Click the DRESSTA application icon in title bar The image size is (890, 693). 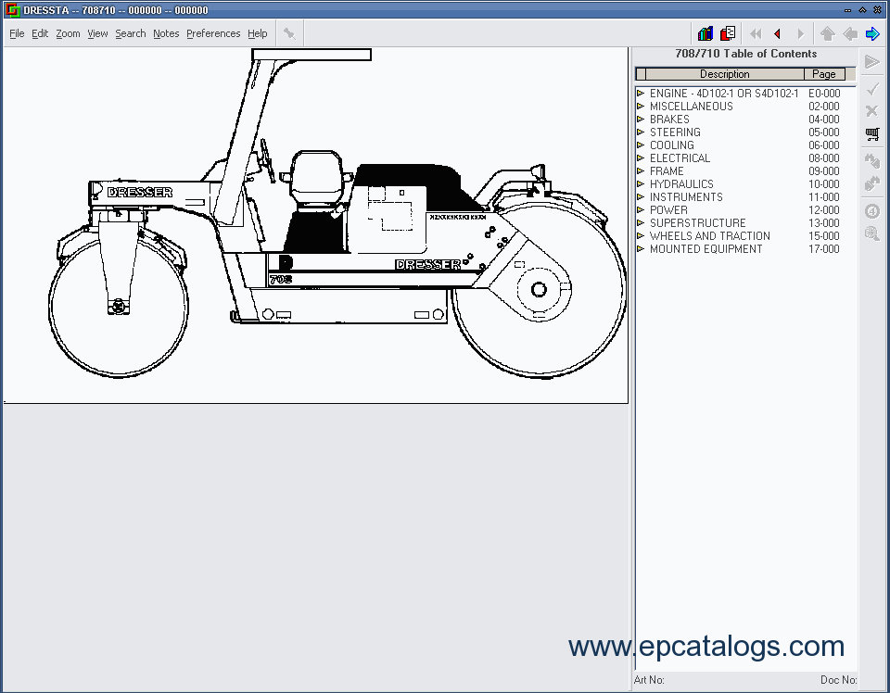[x=11, y=10]
